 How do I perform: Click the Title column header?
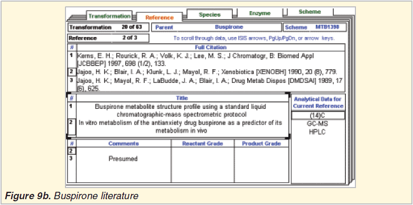click(182, 98)
